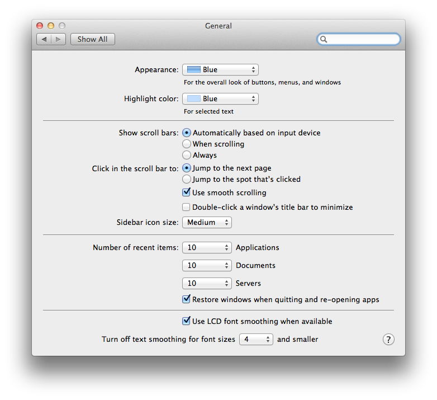Image resolution: width=437 pixels, height=400 pixels.
Task: Go forward with the right arrow button
Action: [58, 39]
